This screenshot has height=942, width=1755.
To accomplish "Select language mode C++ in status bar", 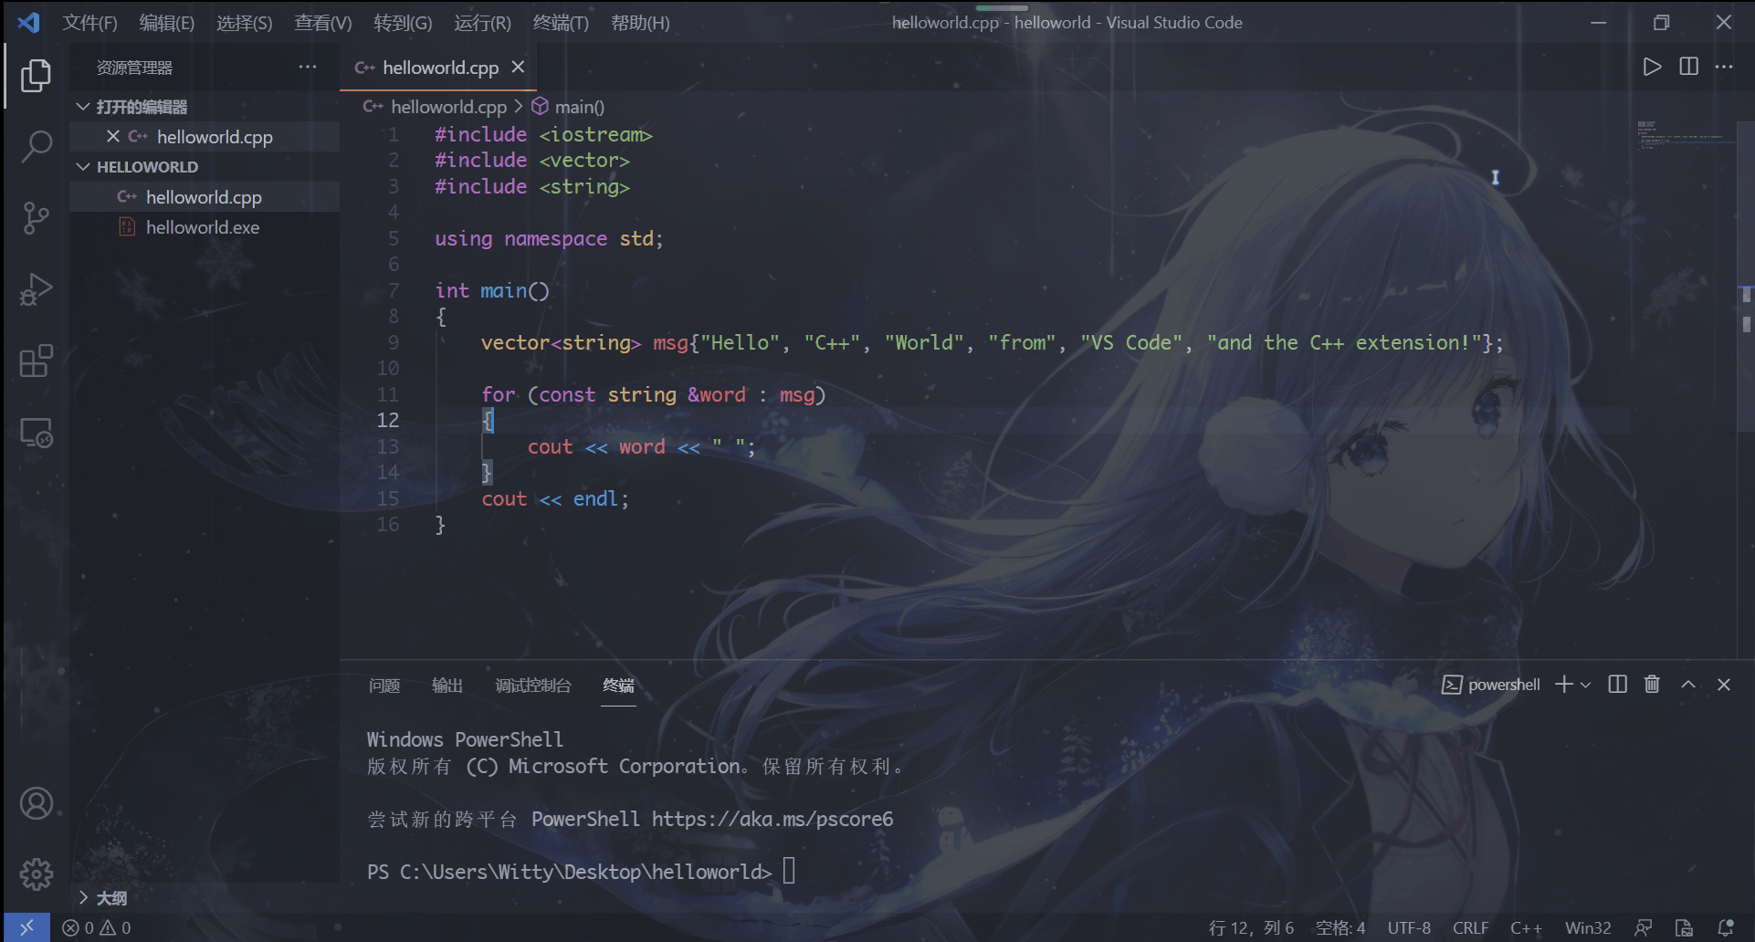I will tap(1526, 927).
